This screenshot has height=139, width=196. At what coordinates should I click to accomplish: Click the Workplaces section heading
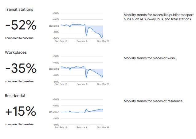tap(16, 52)
